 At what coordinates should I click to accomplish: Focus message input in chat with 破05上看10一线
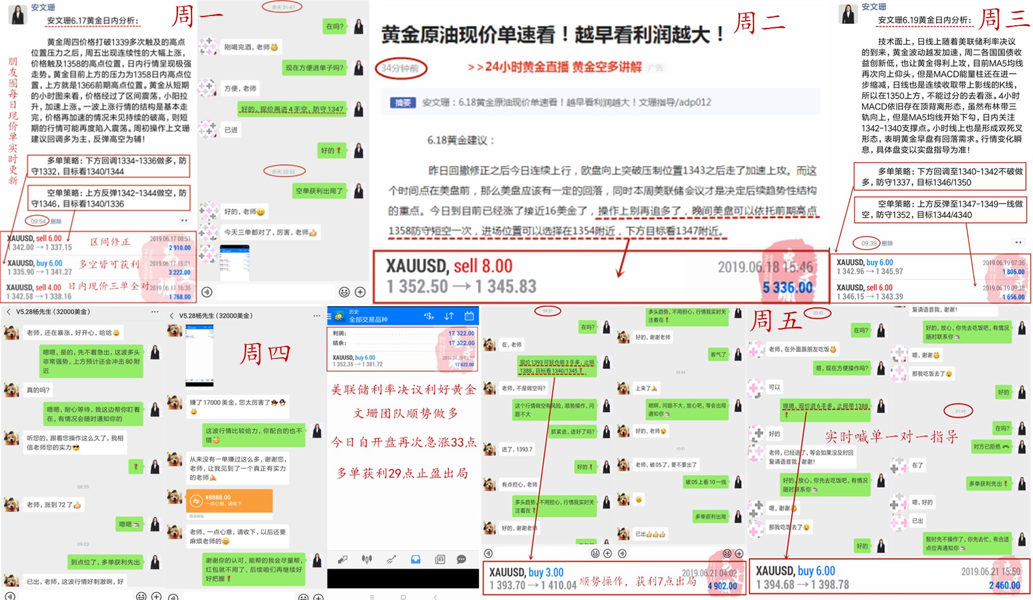[x=674, y=554]
